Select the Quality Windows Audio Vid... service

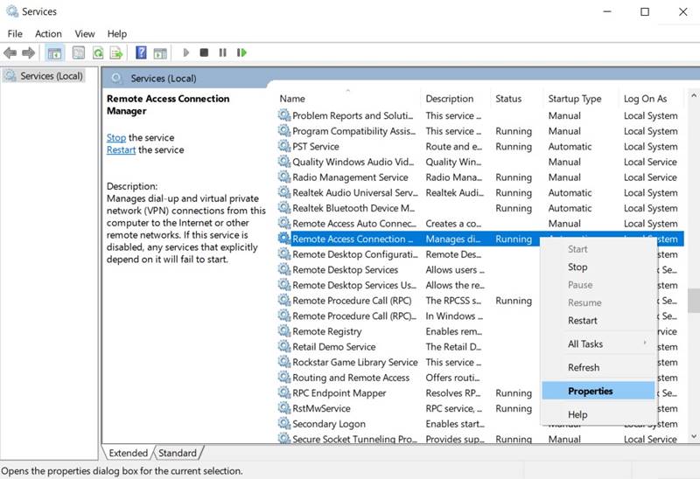(353, 162)
